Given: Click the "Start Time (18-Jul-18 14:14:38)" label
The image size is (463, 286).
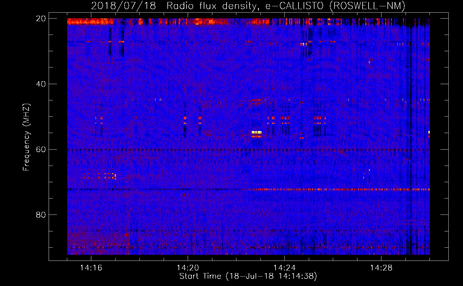Looking at the screenshot, I should [x=248, y=276].
